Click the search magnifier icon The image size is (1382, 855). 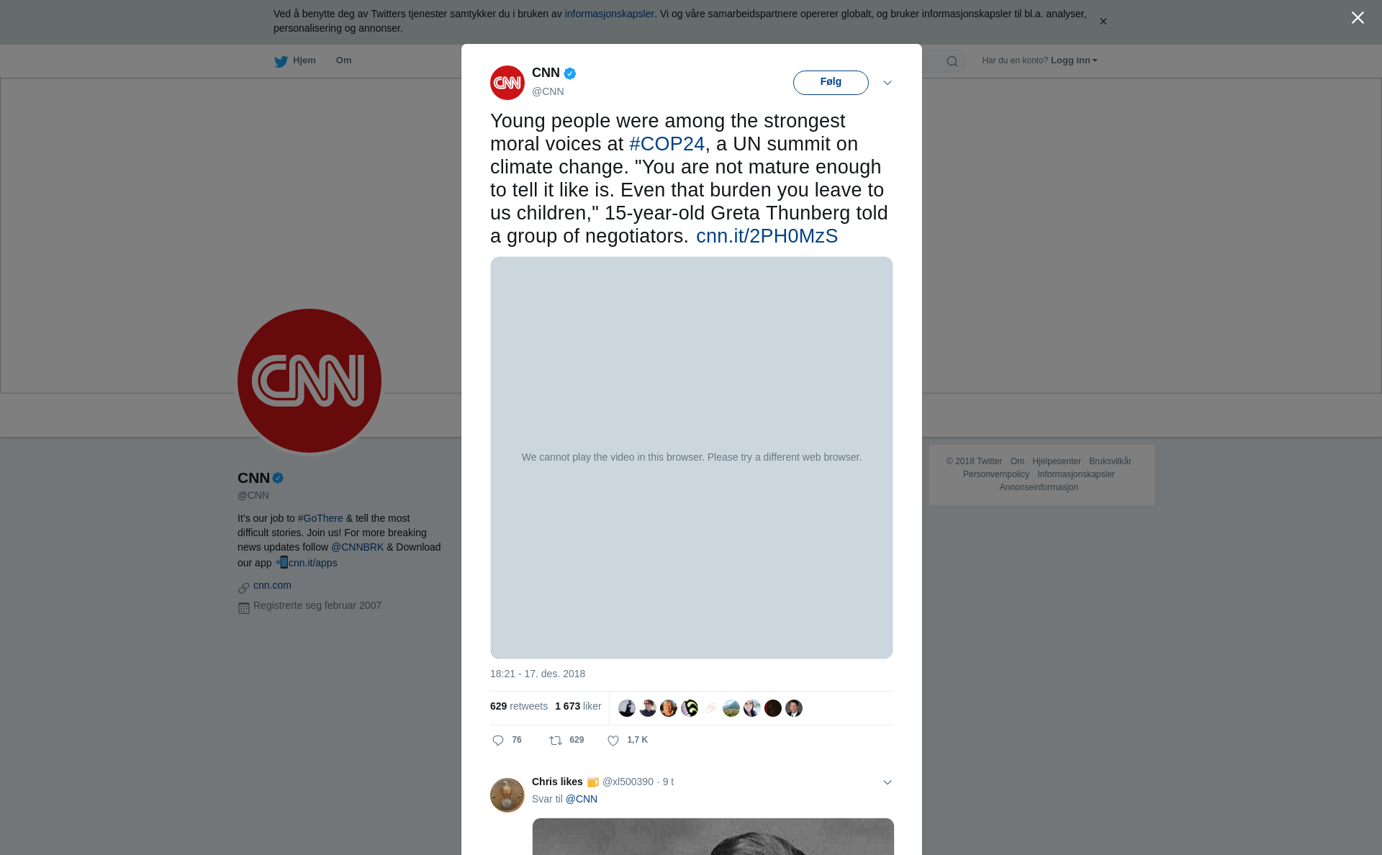952,61
